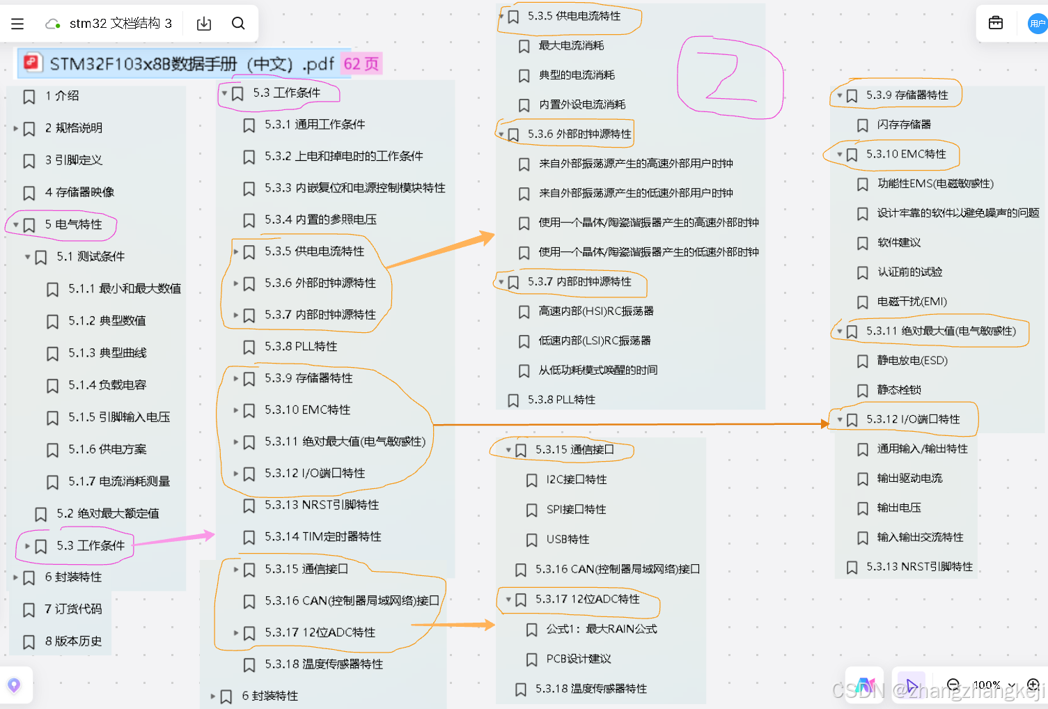Click the red PDF file icon
This screenshot has height=709, width=1048.
click(x=32, y=63)
